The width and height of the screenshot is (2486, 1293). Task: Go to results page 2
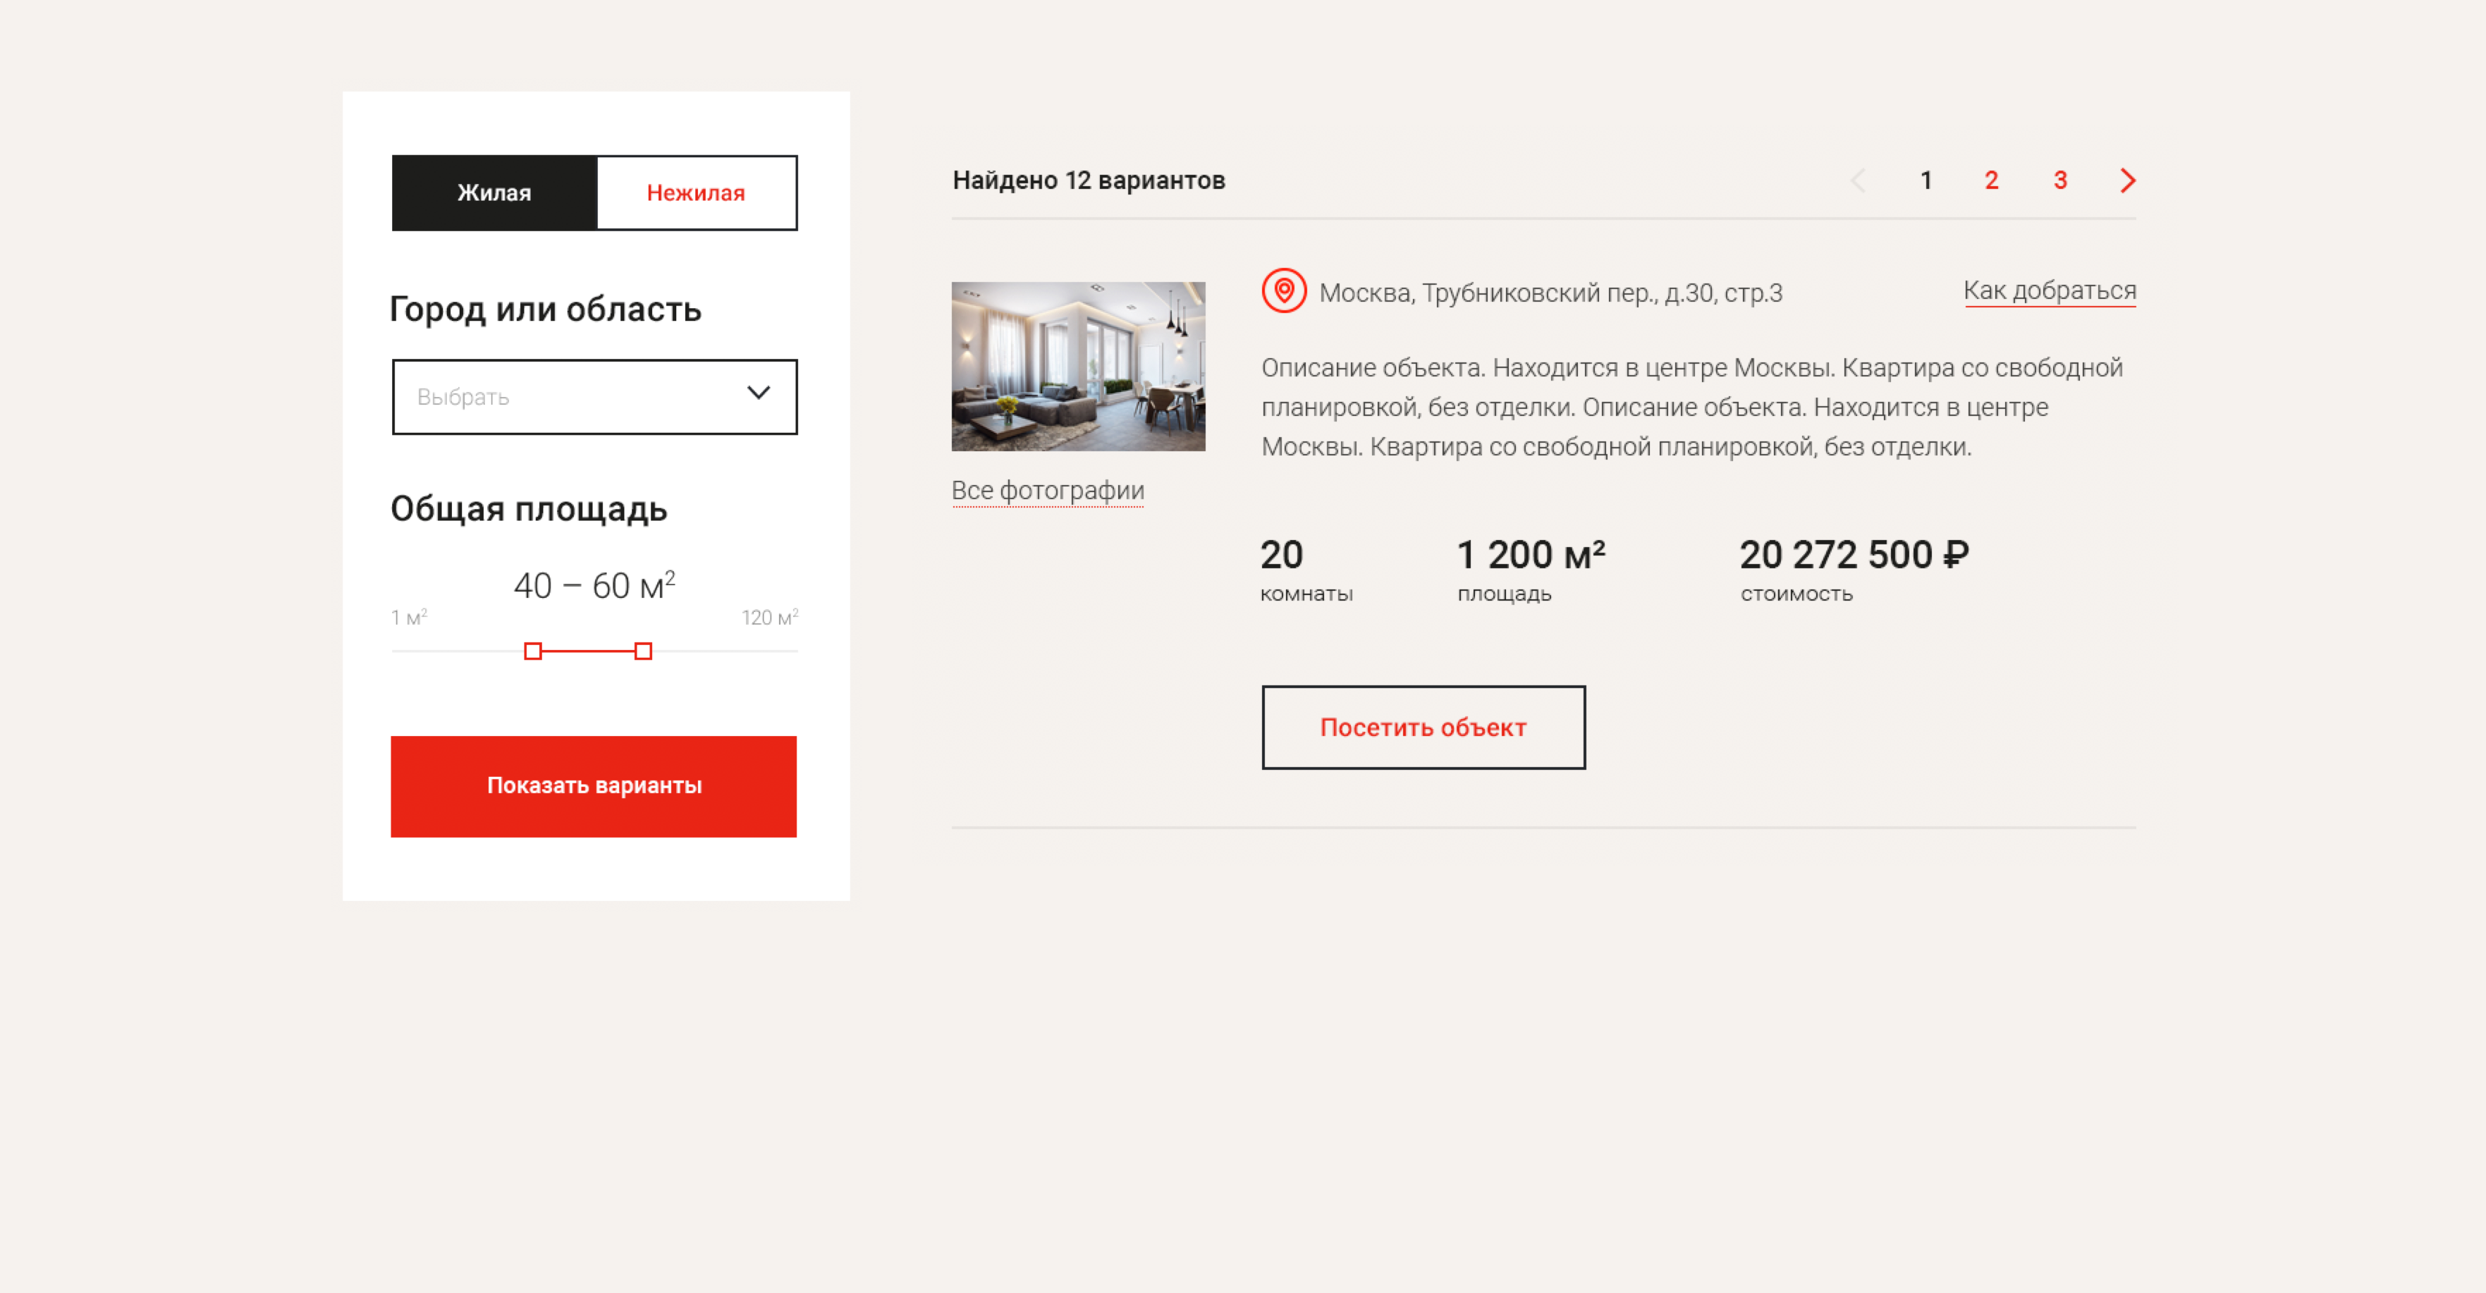1991,180
